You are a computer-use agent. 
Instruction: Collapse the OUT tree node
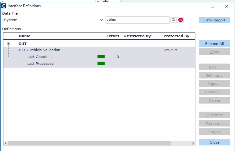pyautogui.click(x=9, y=43)
